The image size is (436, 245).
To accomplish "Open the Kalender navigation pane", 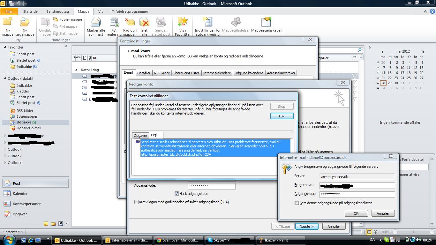I will tap(35, 194).
